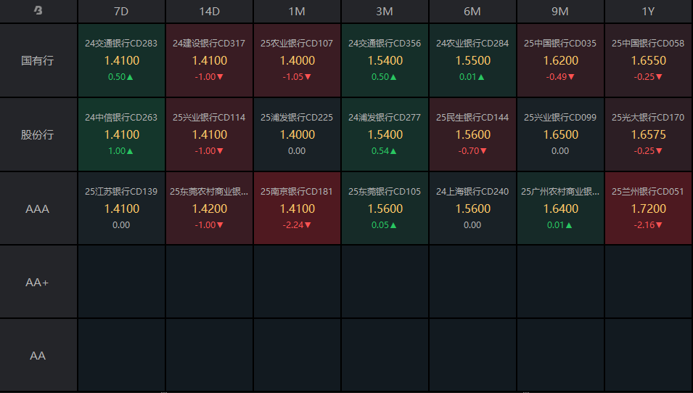Click the AA+ rating row label
The width and height of the screenshot is (693, 393).
pyautogui.click(x=38, y=282)
